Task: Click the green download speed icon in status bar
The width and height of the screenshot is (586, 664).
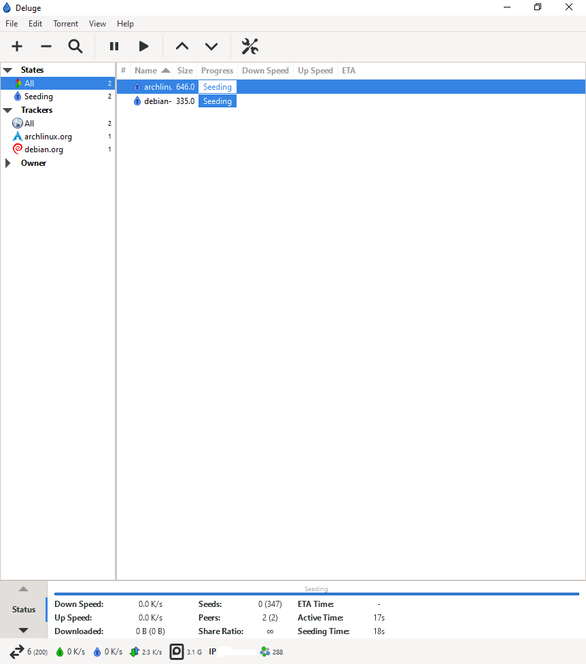Action: (60, 652)
